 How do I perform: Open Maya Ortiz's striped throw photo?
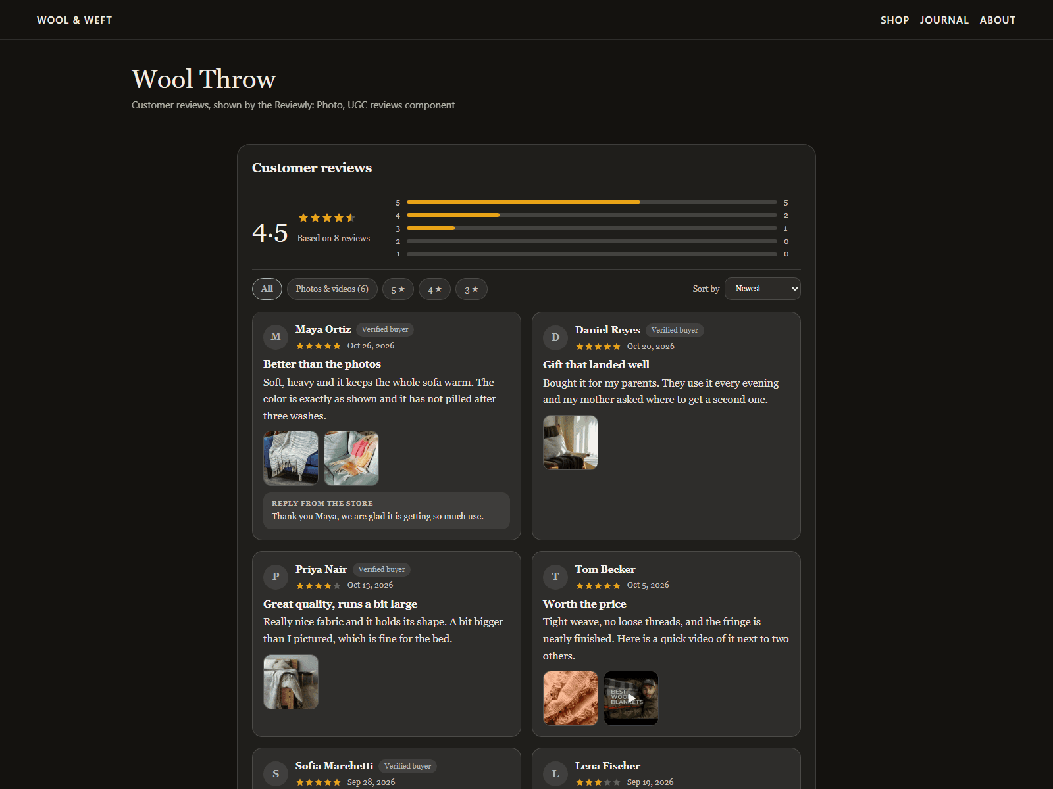click(291, 458)
